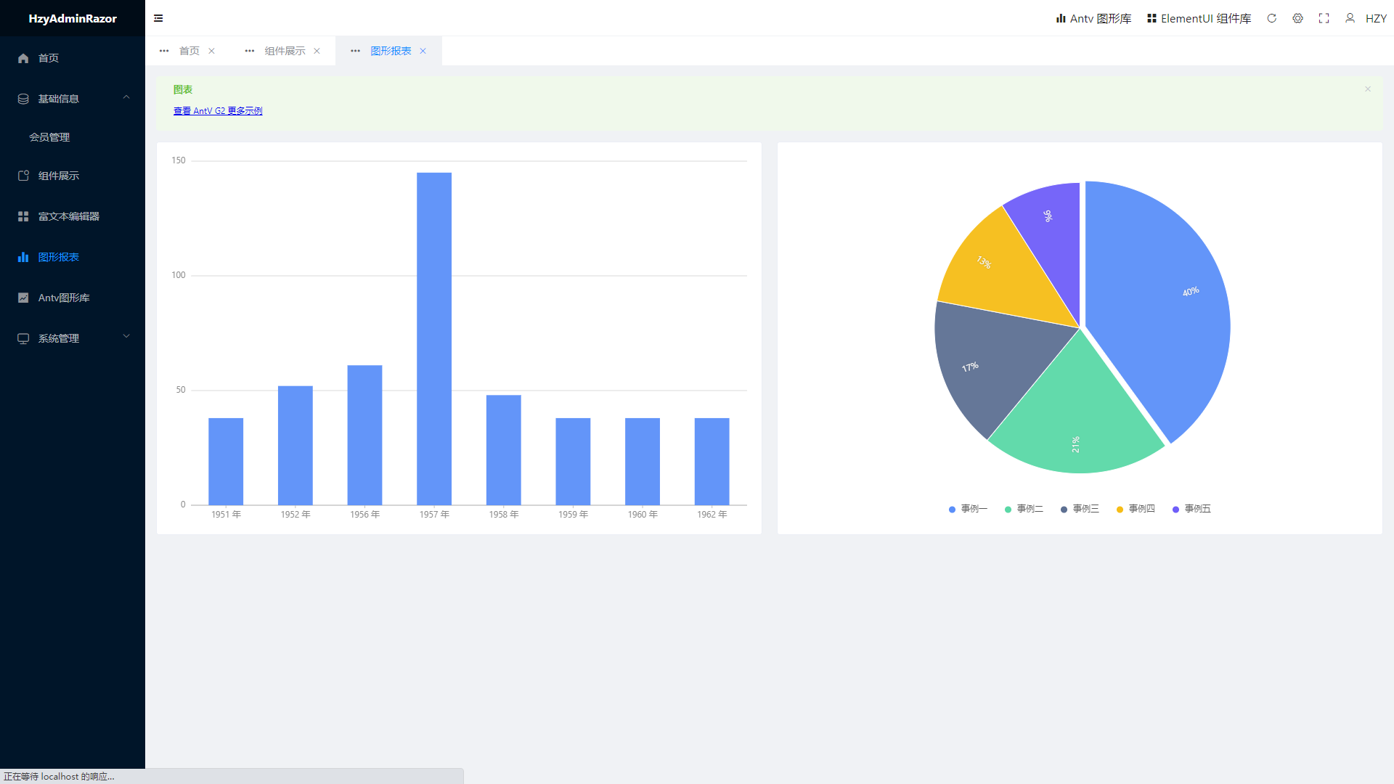Select the 图形报表 tab
The image size is (1394, 784).
391,51
